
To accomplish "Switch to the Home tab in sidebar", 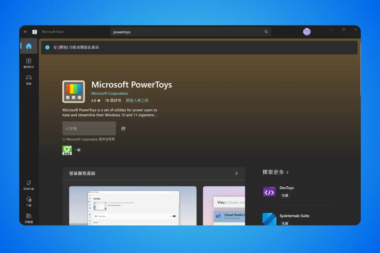I will (x=29, y=47).
